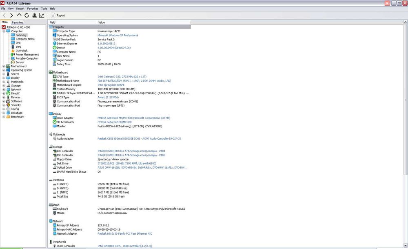Click the Database icon in tree

click(x=8, y=113)
